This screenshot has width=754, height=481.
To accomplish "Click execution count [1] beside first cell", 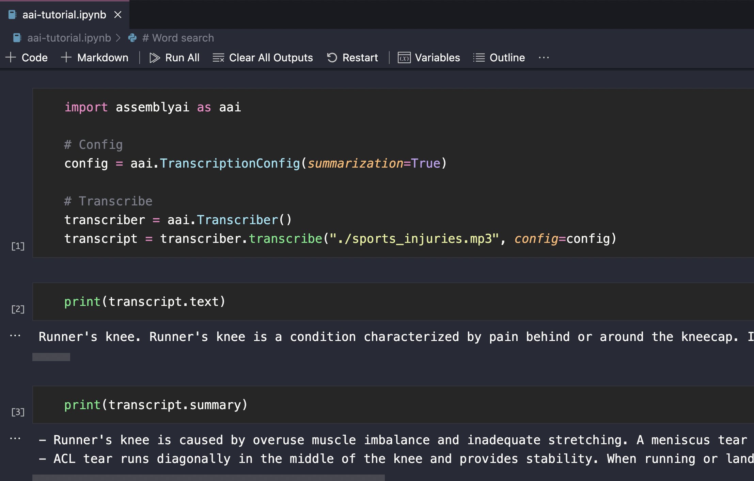I will pos(18,246).
